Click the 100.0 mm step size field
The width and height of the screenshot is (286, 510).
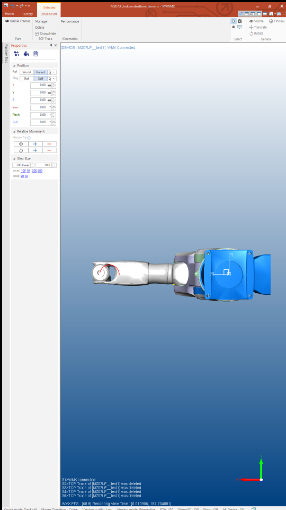click(21, 165)
